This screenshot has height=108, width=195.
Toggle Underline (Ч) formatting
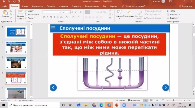[x=51, y=17]
